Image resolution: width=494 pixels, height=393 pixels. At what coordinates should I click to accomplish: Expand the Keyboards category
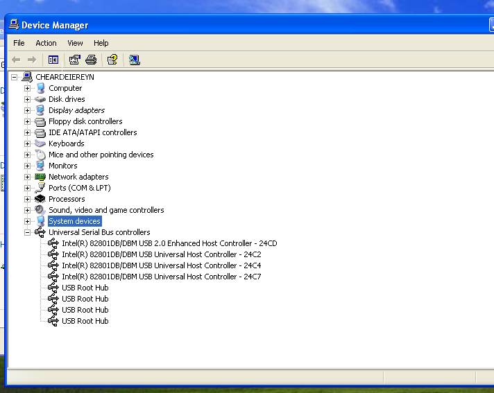28,143
